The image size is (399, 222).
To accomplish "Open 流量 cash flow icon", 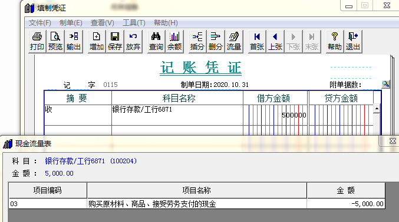I will click(x=234, y=41).
